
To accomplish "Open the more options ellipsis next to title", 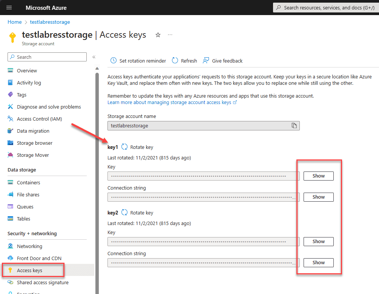I will click(170, 35).
